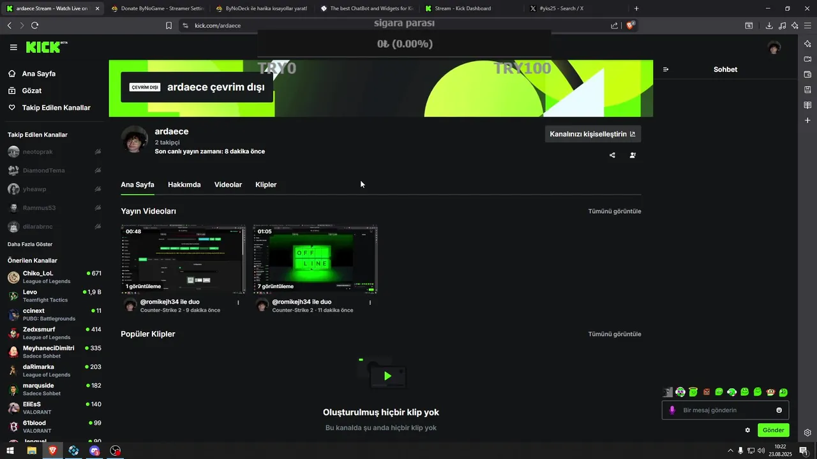Open the browser main menu

coord(807,25)
